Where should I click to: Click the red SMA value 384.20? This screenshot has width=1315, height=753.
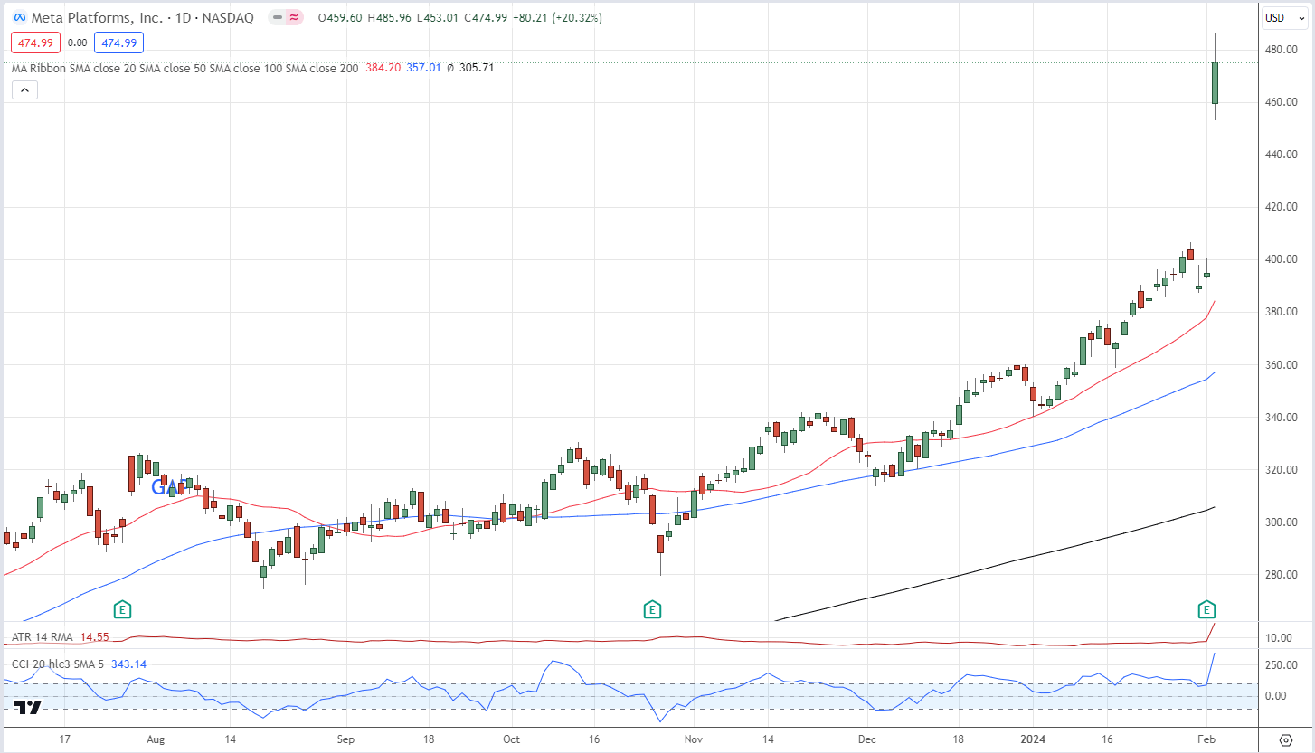[x=383, y=68]
